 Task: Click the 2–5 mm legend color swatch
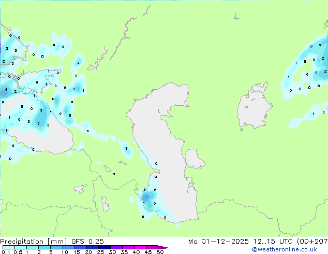click(x=44, y=247)
